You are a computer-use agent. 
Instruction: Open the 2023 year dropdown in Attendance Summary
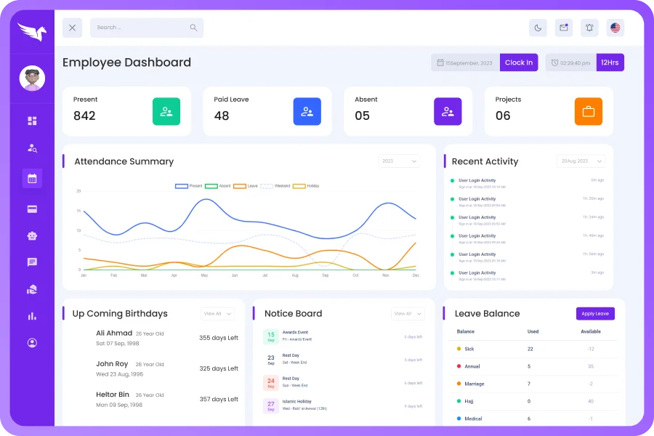399,161
